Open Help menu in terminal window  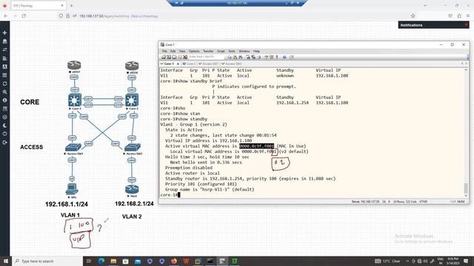point(257,51)
